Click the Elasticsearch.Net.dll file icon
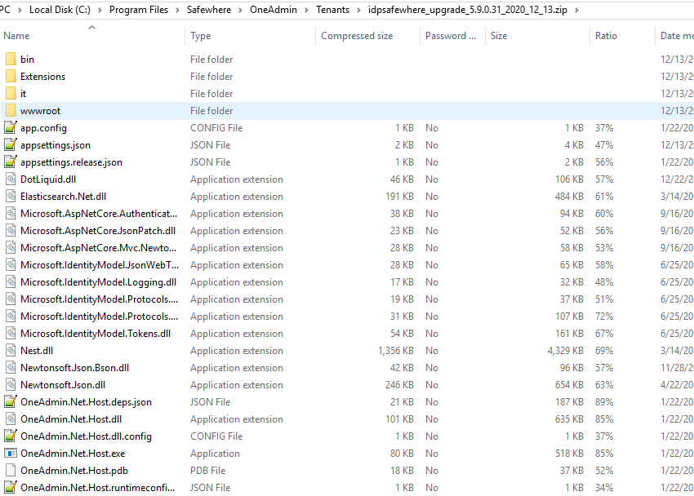 click(11, 197)
